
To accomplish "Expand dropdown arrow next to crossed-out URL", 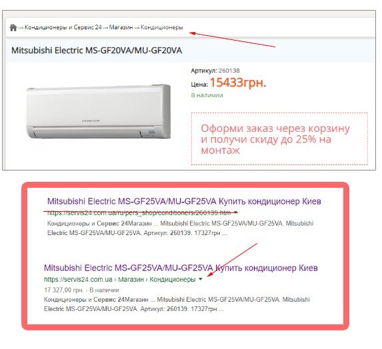I will (235, 212).
